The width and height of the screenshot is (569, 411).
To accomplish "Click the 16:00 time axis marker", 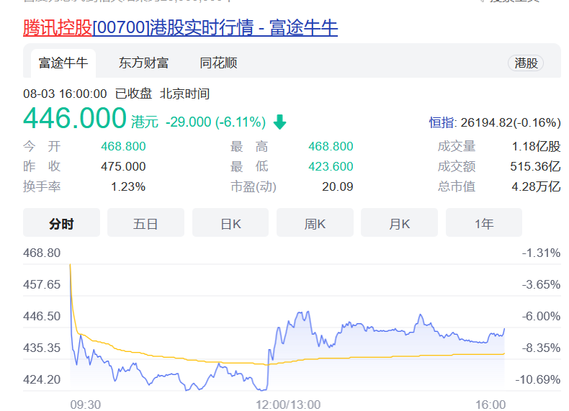I will click(490, 404).
